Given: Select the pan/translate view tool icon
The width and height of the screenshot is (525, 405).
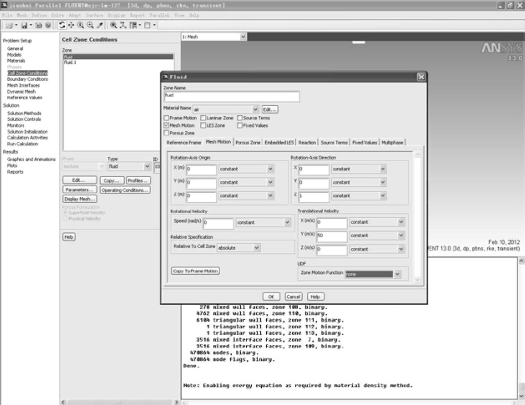Looking at the screenshot, I should 71,25.
